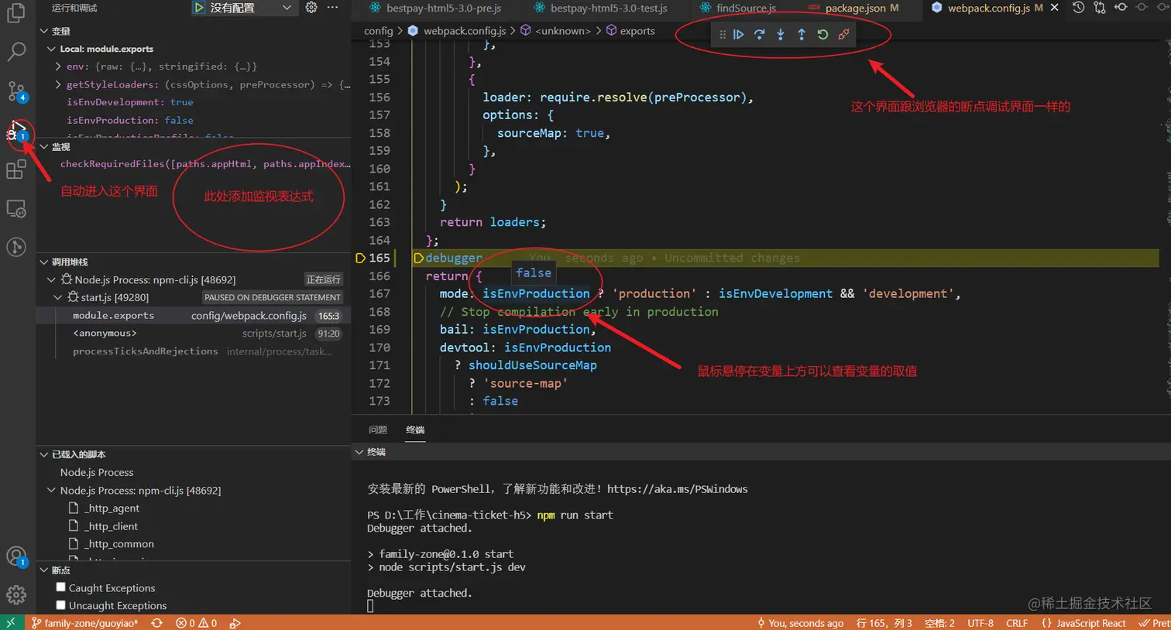Click the https://aka.ms/PSWindows terminal link

click(x=677, y=489)
